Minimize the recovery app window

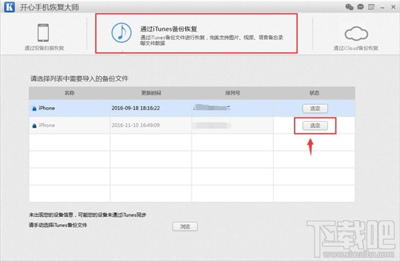point(382,8)
